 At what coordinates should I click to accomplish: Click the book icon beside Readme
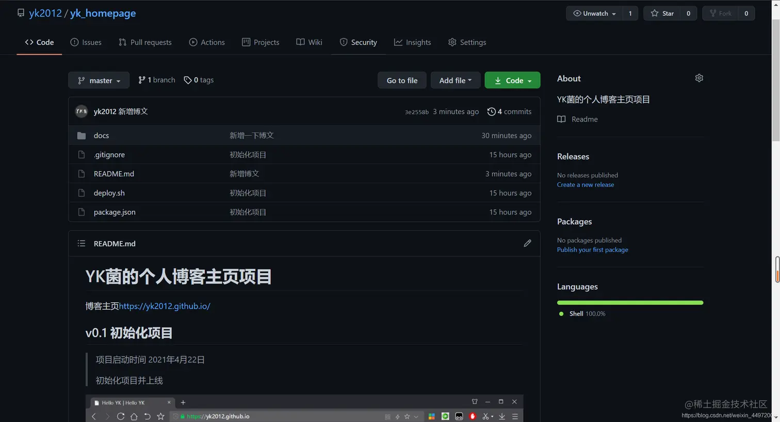point(561,119)
